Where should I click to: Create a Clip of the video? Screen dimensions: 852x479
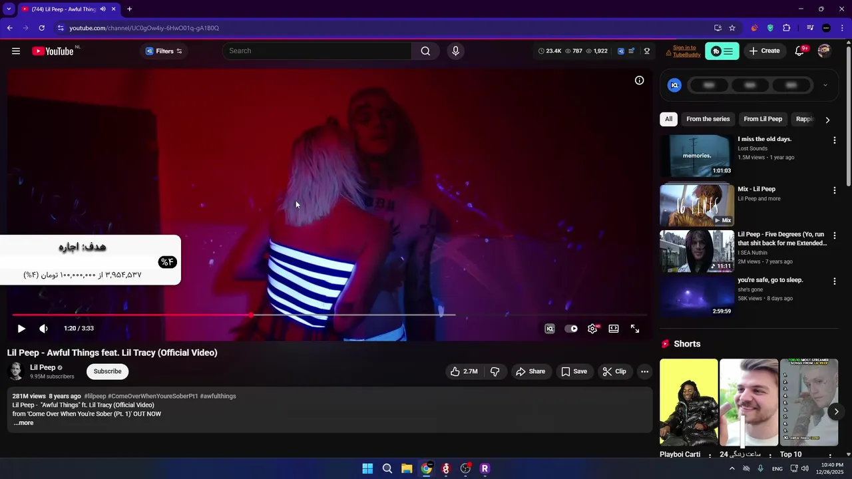click(x=614, y=371)
